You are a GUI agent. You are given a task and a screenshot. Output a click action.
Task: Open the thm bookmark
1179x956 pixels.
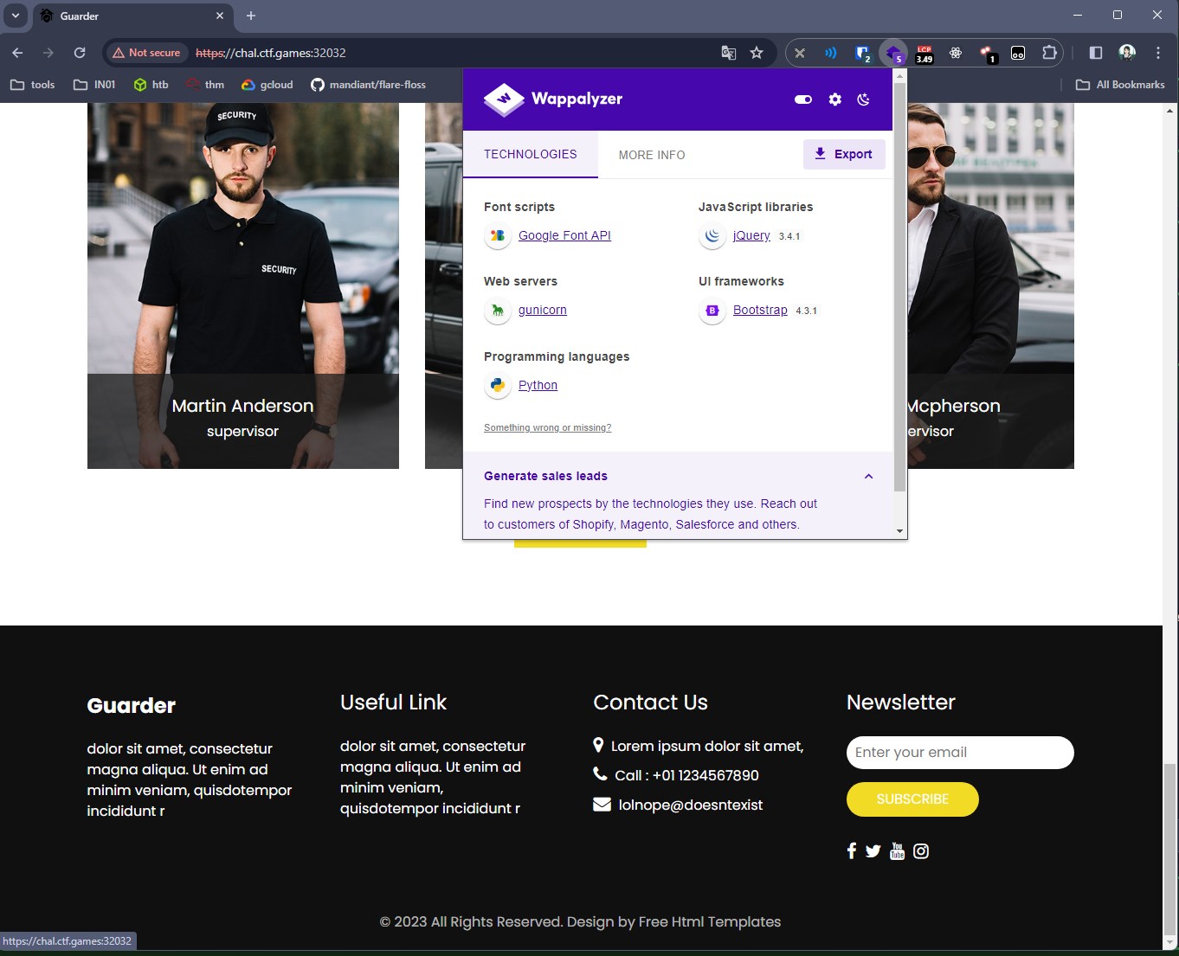[x=206, y=85]
